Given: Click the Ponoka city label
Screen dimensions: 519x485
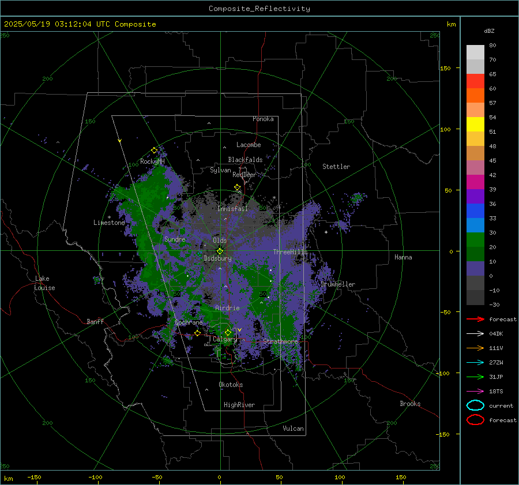Looking at the screenshot, I should [x=263, y=119].
